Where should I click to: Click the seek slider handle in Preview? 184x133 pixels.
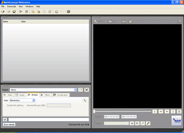[94, 111]
